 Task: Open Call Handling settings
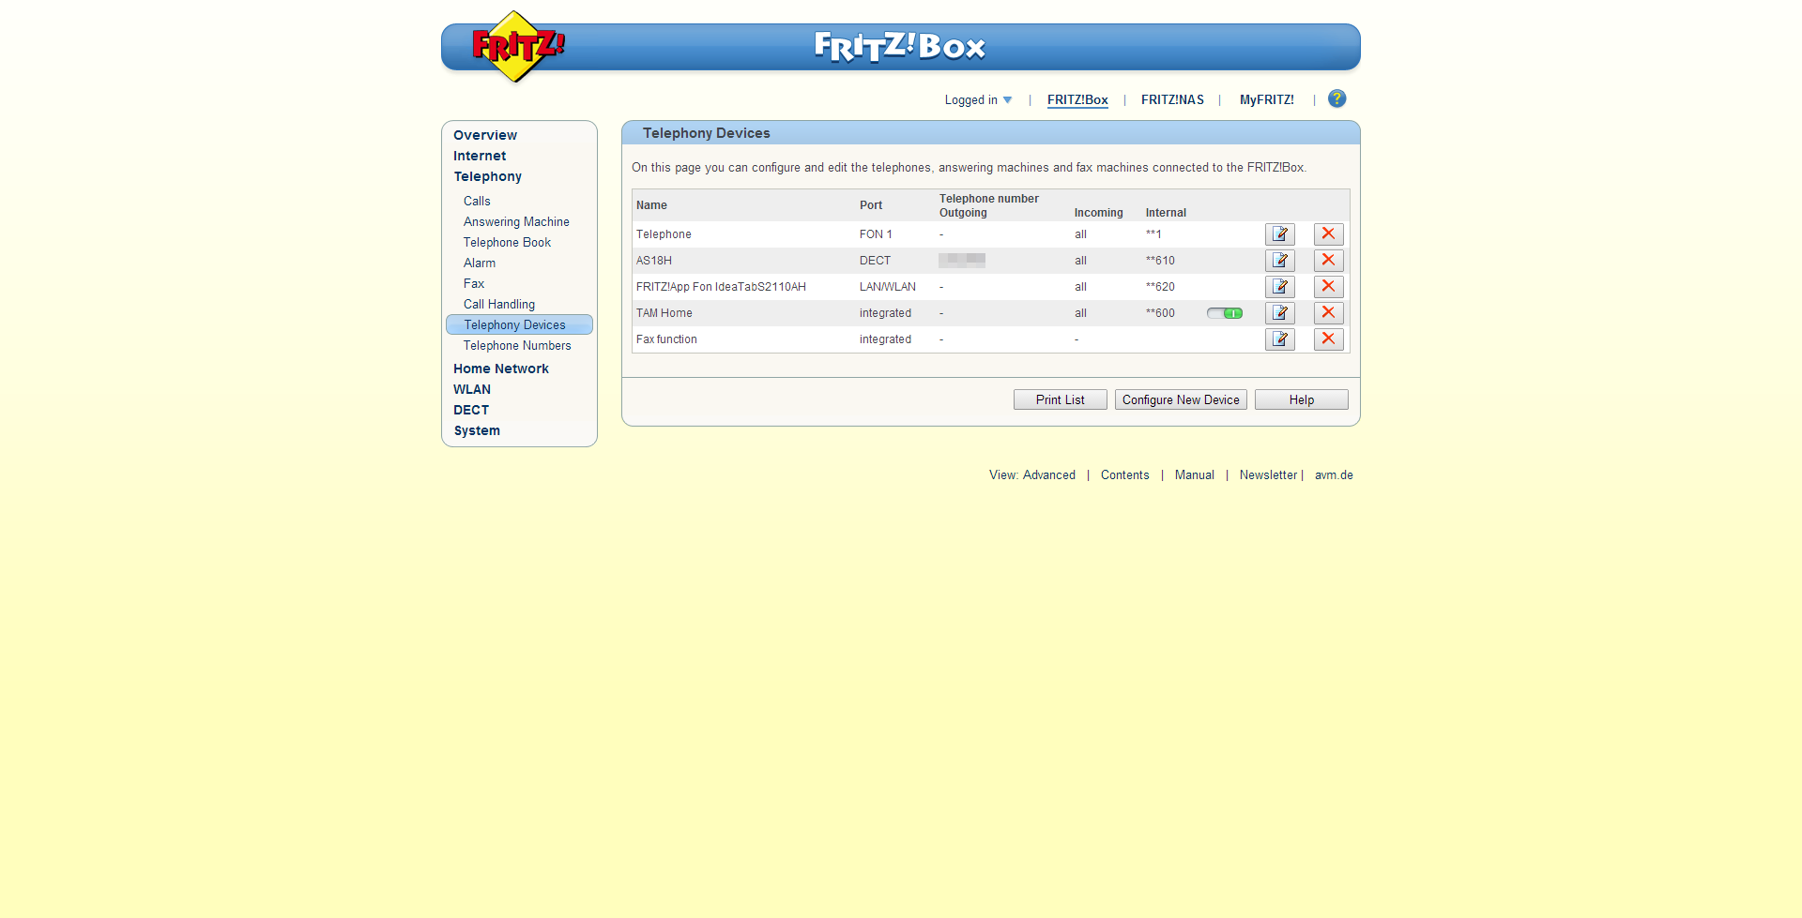tap(499, 304)
